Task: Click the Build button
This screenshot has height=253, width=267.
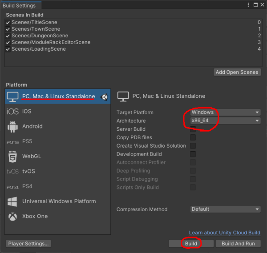Action: pos(191,244)
